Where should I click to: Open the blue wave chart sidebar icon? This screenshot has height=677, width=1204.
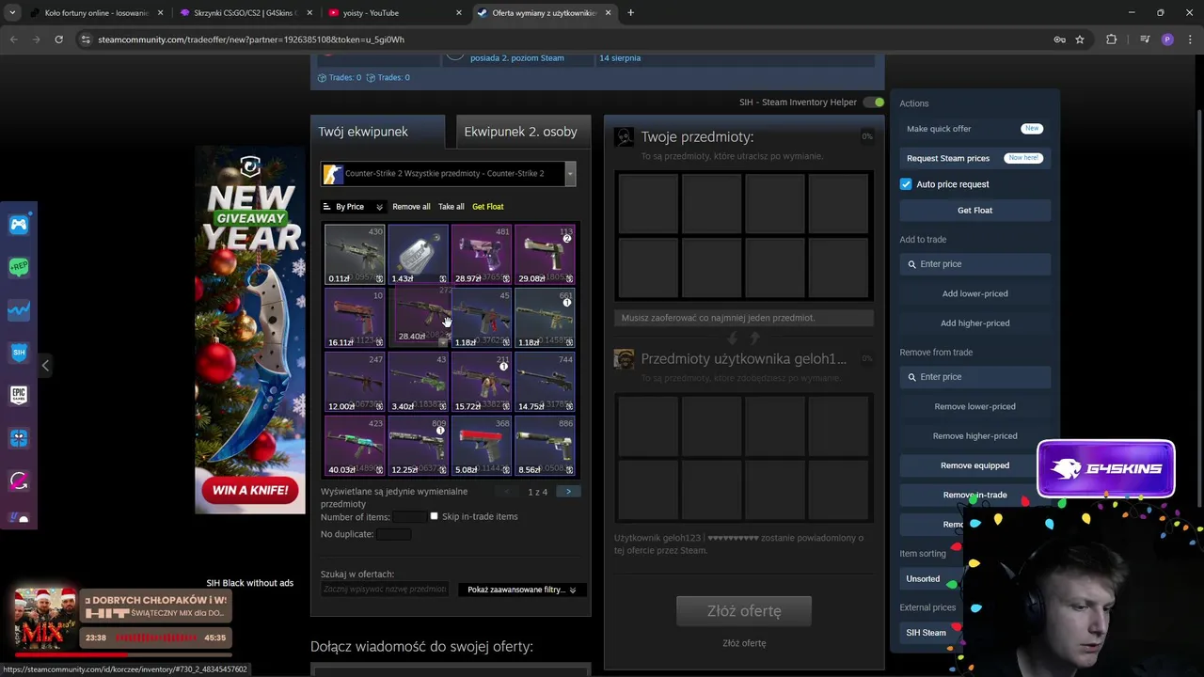[19, 309]
